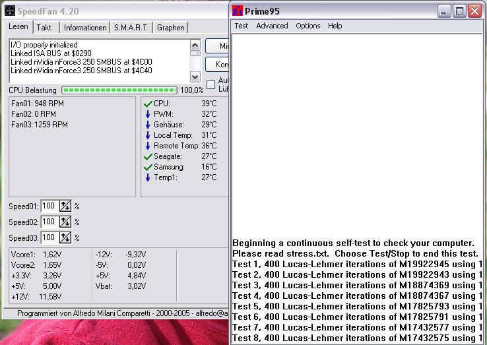Screen dimensions: 487x345
Task: Click the Prime95 'Test 5' output line
Action: click(x=357, y=307)
